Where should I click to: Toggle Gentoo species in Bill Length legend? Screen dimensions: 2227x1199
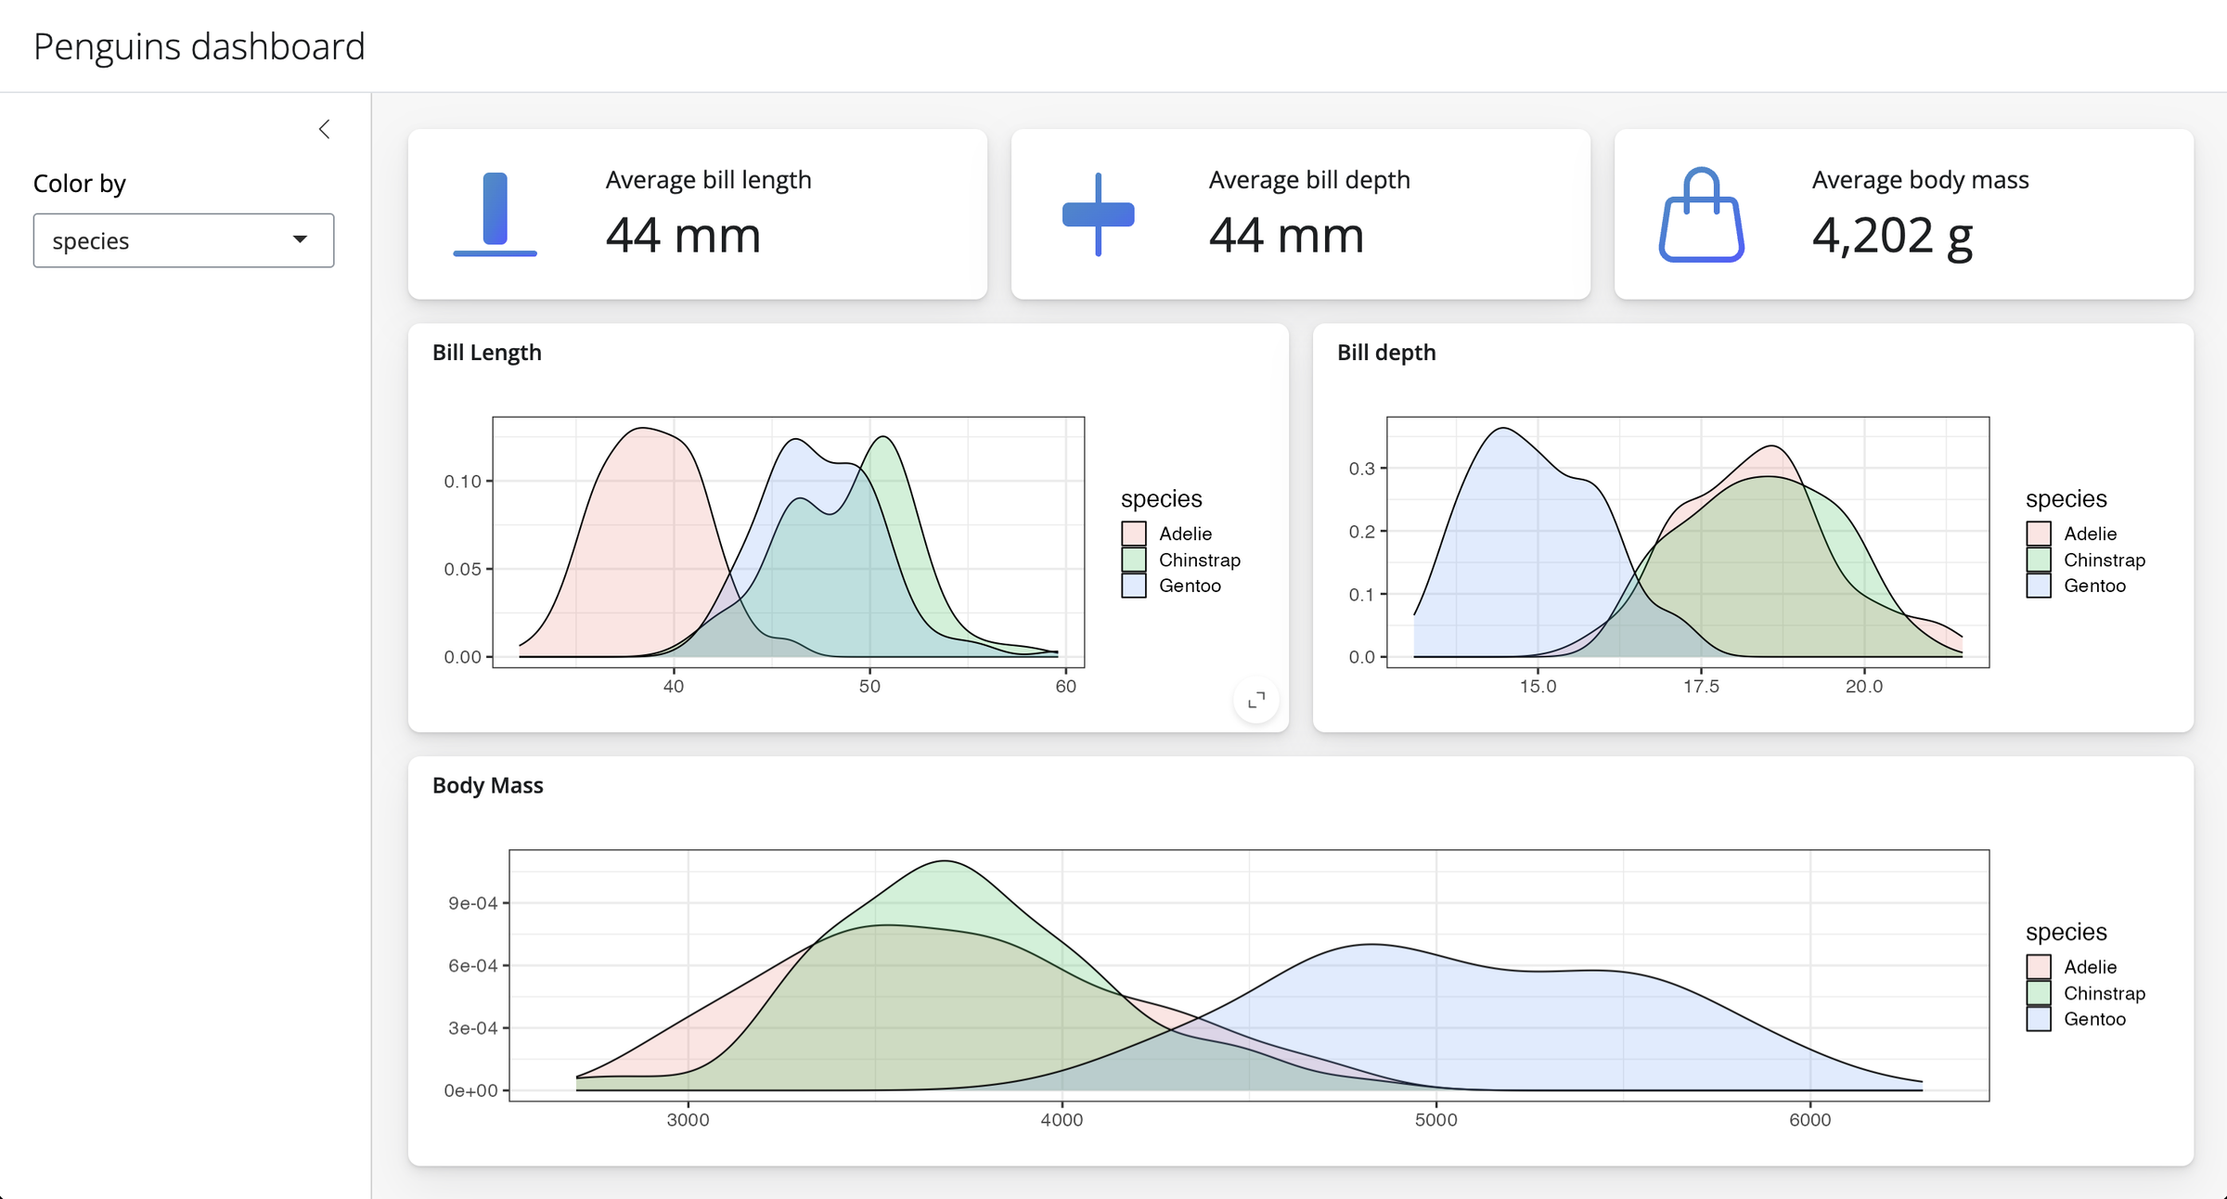click(1133, 586)
